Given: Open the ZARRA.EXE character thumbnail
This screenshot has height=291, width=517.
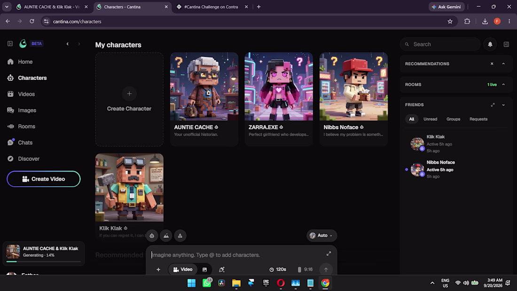Looking at the screenshot, I should point(279,87).
